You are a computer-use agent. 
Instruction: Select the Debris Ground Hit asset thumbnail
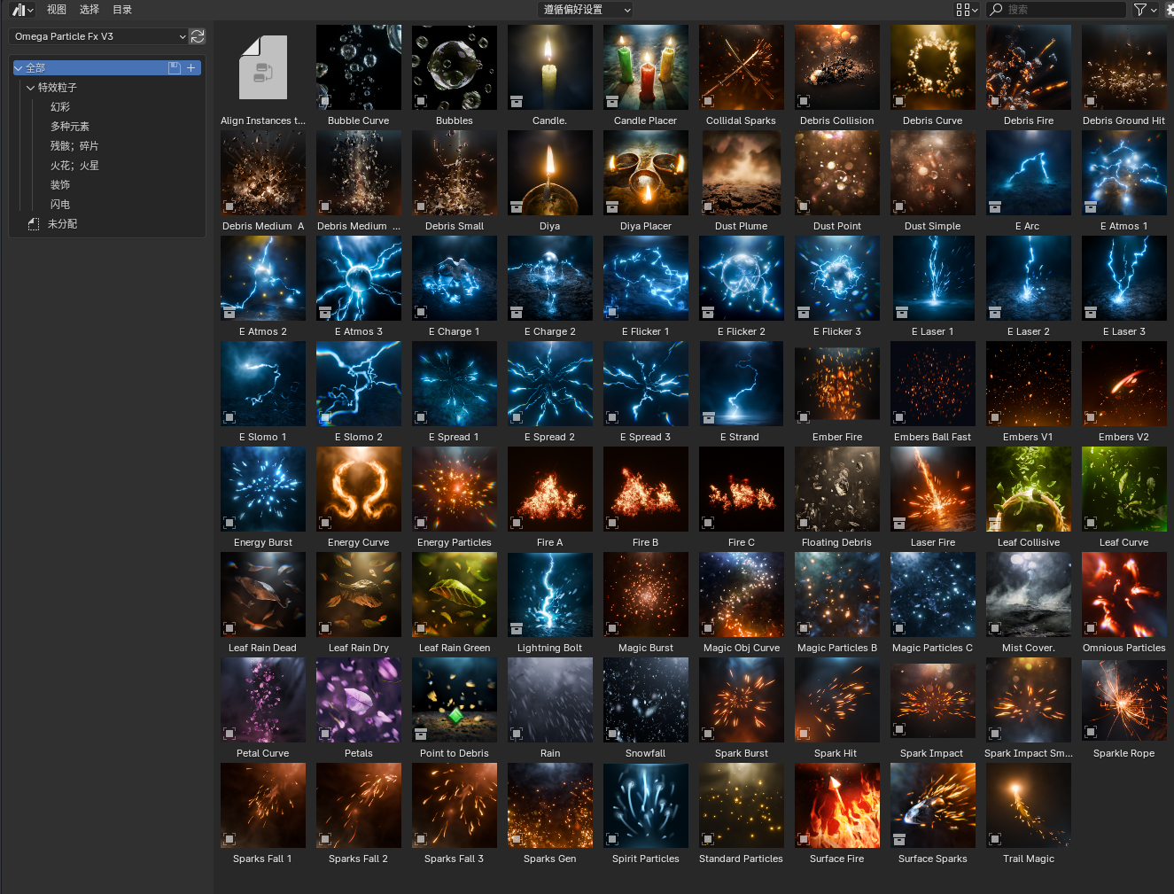1124,67
